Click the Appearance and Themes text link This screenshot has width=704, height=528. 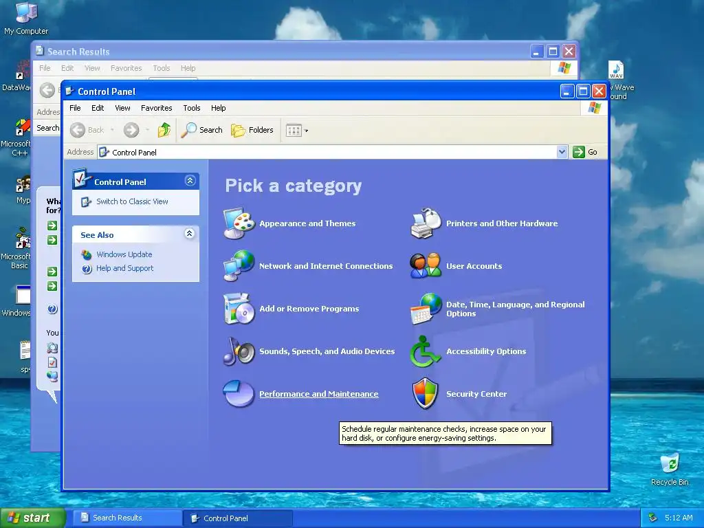pyautogui.click(x=307, y=223)
